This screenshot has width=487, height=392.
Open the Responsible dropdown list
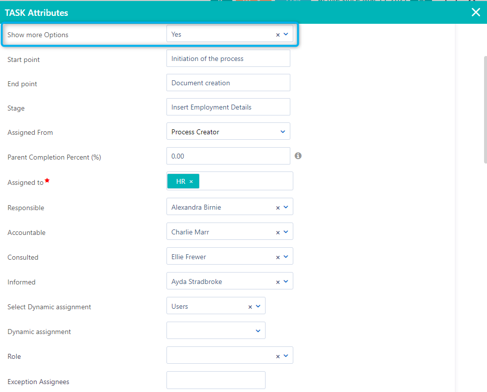tap(285, 207)
